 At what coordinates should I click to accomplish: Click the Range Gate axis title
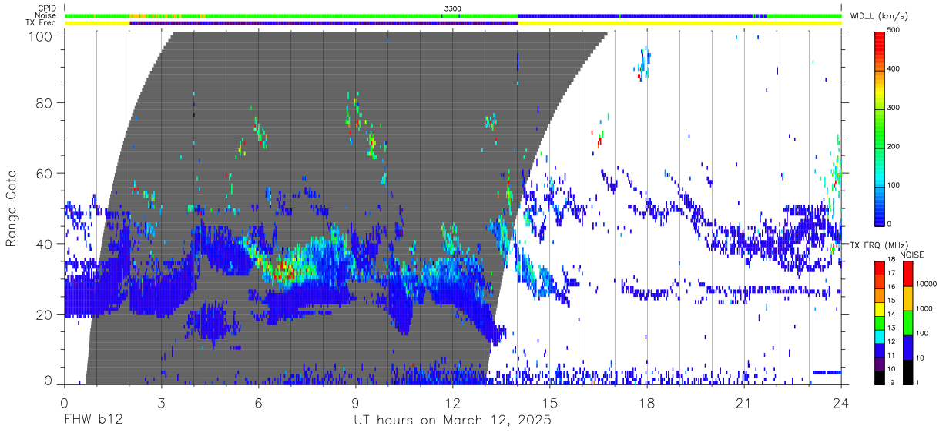[x=12, y=208]
